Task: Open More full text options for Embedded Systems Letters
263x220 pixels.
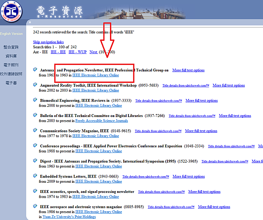Action: [x=188, y=177]
